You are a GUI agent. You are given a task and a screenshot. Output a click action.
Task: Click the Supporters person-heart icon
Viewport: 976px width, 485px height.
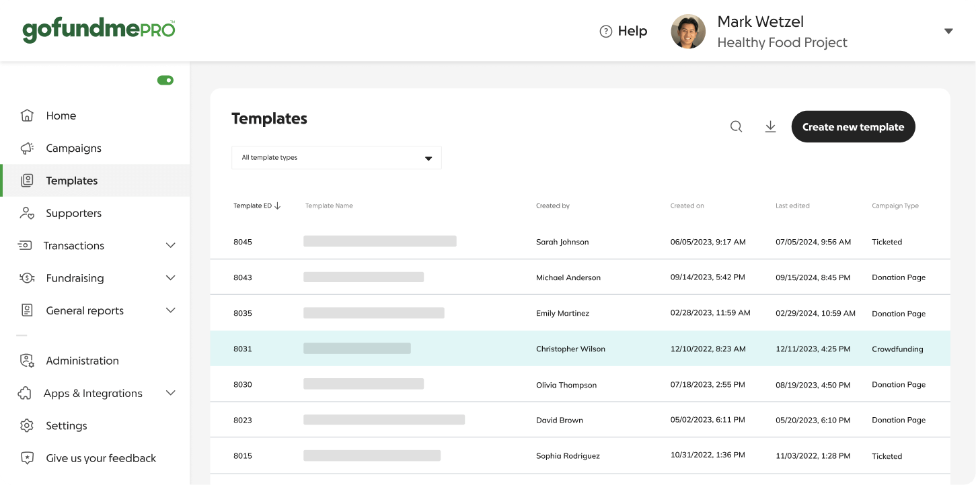(x=27, y=213)
